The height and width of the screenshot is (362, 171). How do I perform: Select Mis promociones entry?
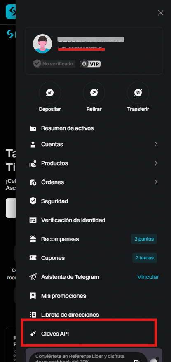click(x=94, y=296)
